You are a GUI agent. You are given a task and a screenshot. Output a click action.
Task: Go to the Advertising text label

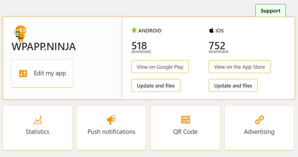click(259, 132)
